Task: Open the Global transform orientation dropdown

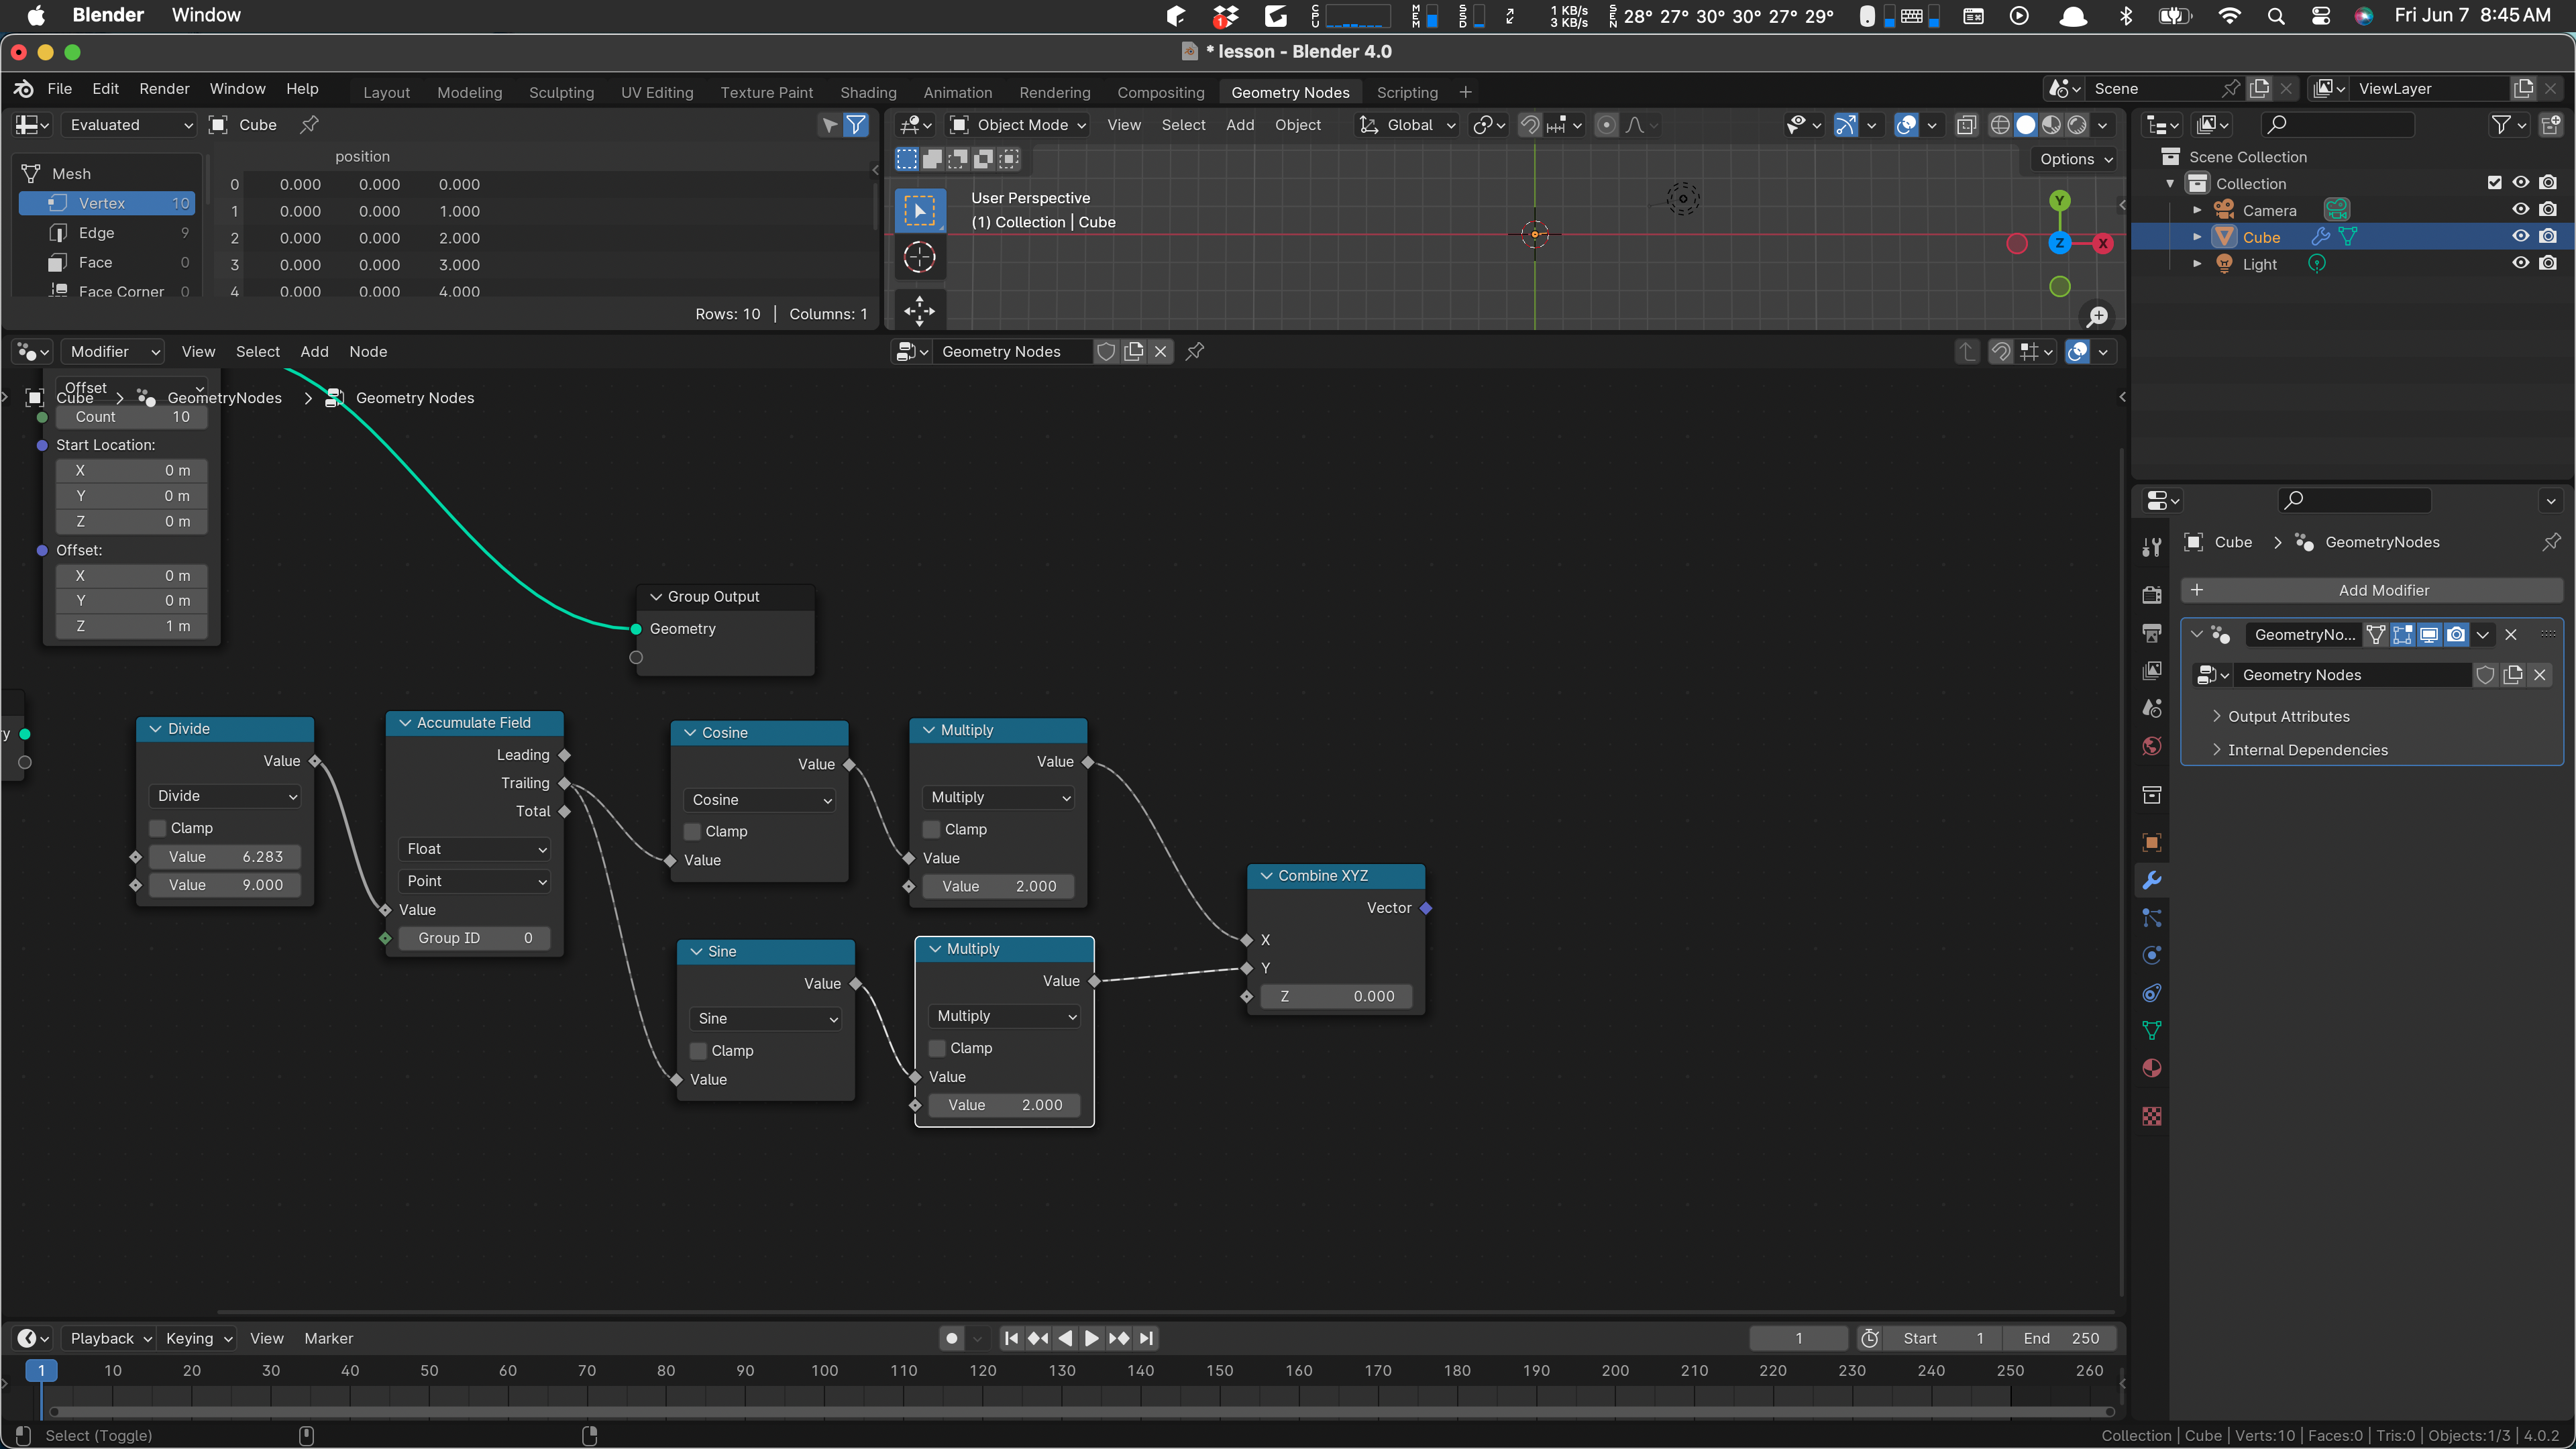Action: 1406,125
